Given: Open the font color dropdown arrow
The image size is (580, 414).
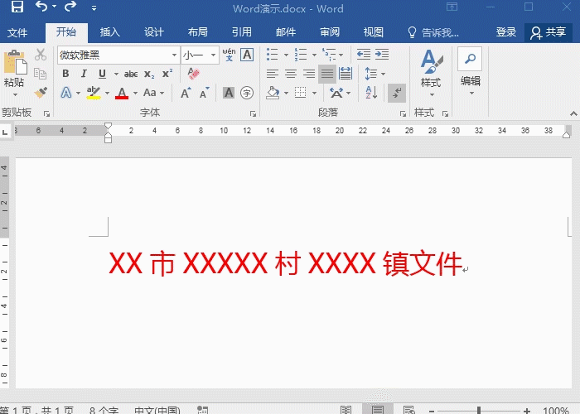Looking at the screenshot, I should [x=135, y=93].
